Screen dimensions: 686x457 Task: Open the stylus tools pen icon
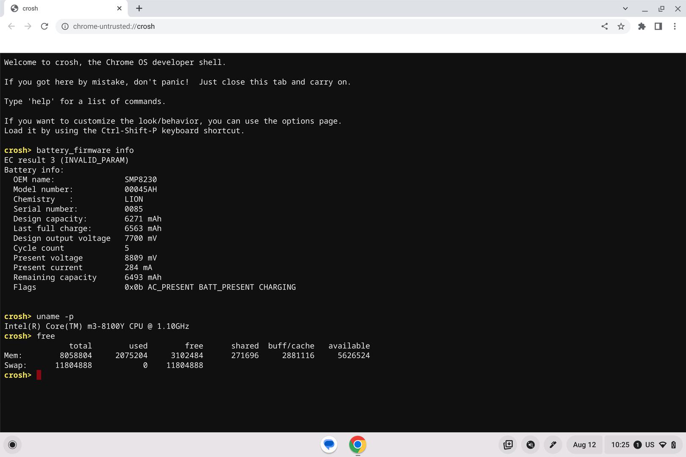(553, 445)
